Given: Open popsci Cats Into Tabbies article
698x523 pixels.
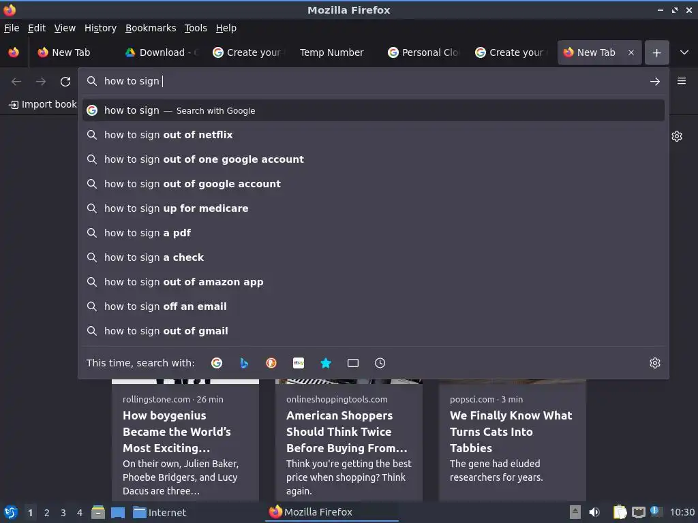Looking at the screenshot, I should coord(513,441).
